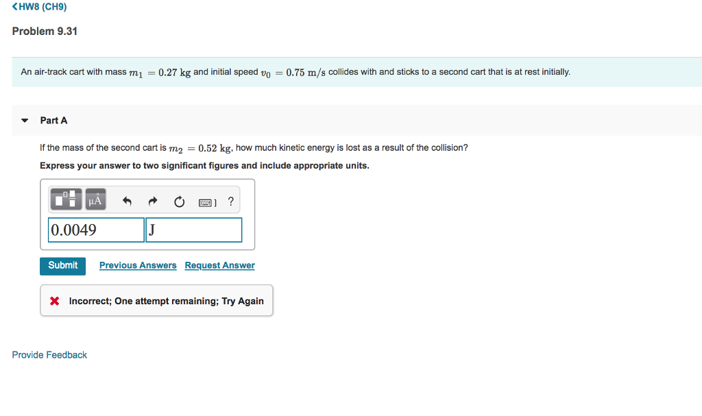Screen dimensions: 702x416
Task: Click the Incorrect; Try Again message box
Action: [156, 300]
